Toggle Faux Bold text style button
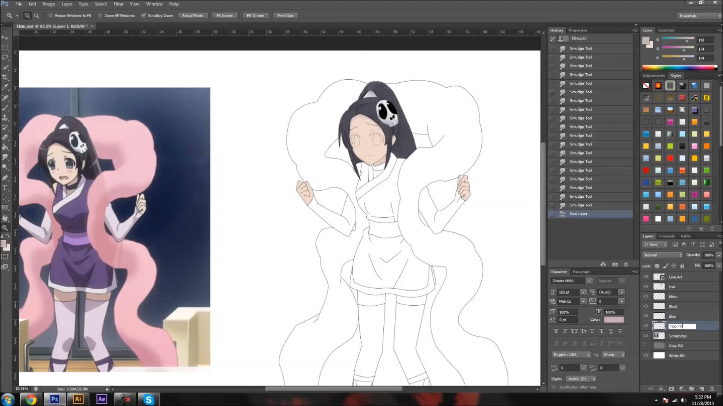 556,331
